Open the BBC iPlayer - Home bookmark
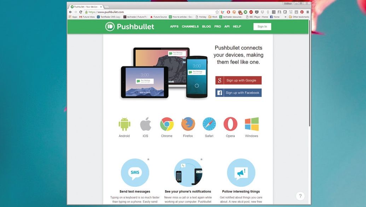This screenshot has height=207, width=366. 257,17
